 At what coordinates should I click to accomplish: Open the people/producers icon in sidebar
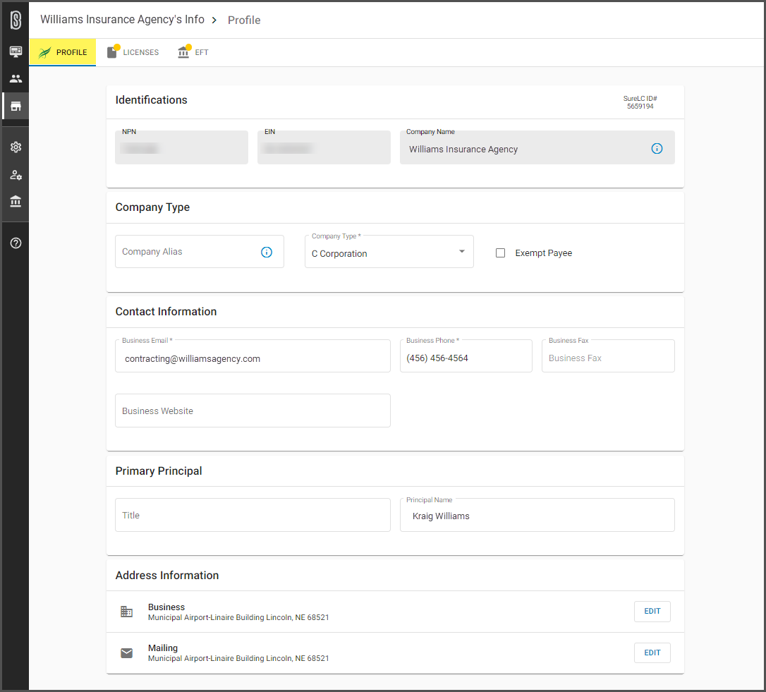click(x=16, y=78)
